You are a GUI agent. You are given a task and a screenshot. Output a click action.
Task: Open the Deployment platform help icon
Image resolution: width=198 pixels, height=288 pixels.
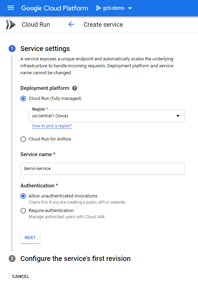click(x=75, y=88)
